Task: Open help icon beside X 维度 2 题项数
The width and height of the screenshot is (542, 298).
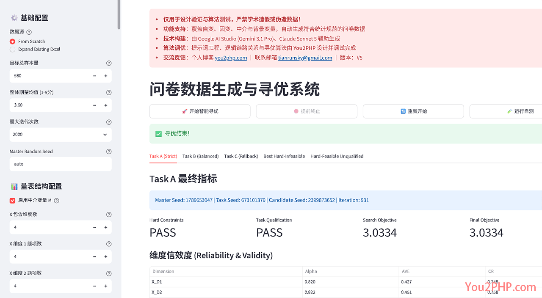Action: [x=109, y=273]
